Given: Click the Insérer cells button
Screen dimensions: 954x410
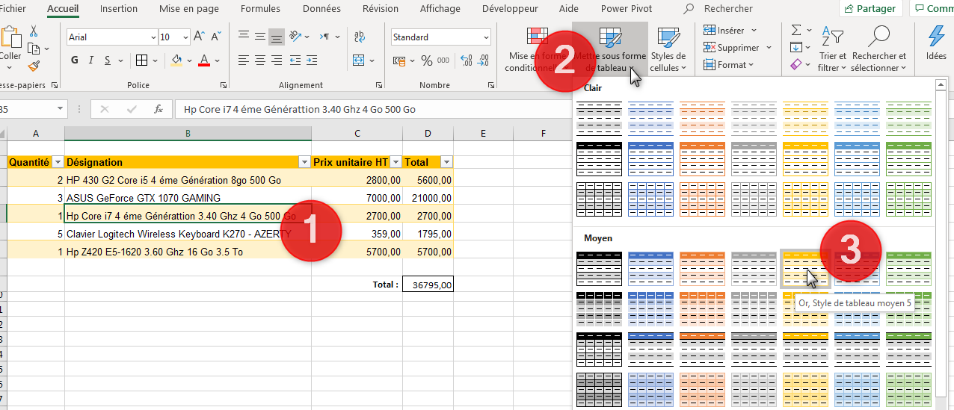Looking at the screenshot, I should 730,31.
